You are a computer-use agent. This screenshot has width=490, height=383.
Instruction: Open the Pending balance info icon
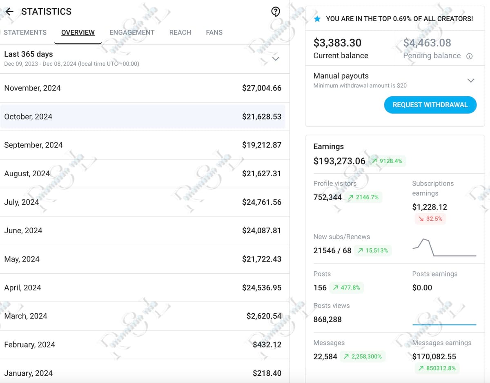pyautogui.click(x=469, y=56)
